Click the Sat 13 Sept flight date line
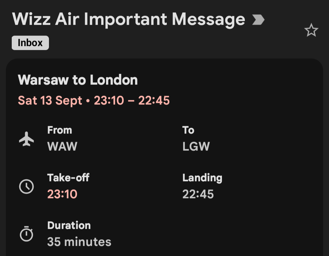This screenshot has width=329, height=256. [94, 100]
